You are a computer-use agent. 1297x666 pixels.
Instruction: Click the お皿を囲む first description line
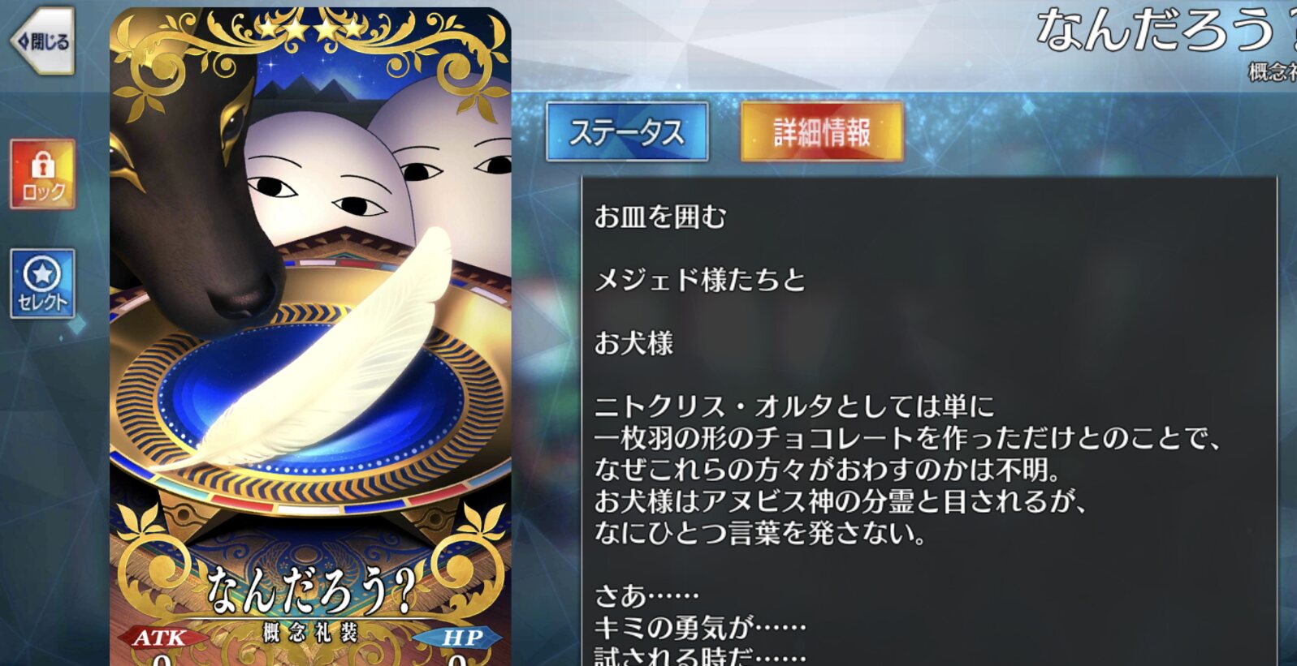point(660,217)
